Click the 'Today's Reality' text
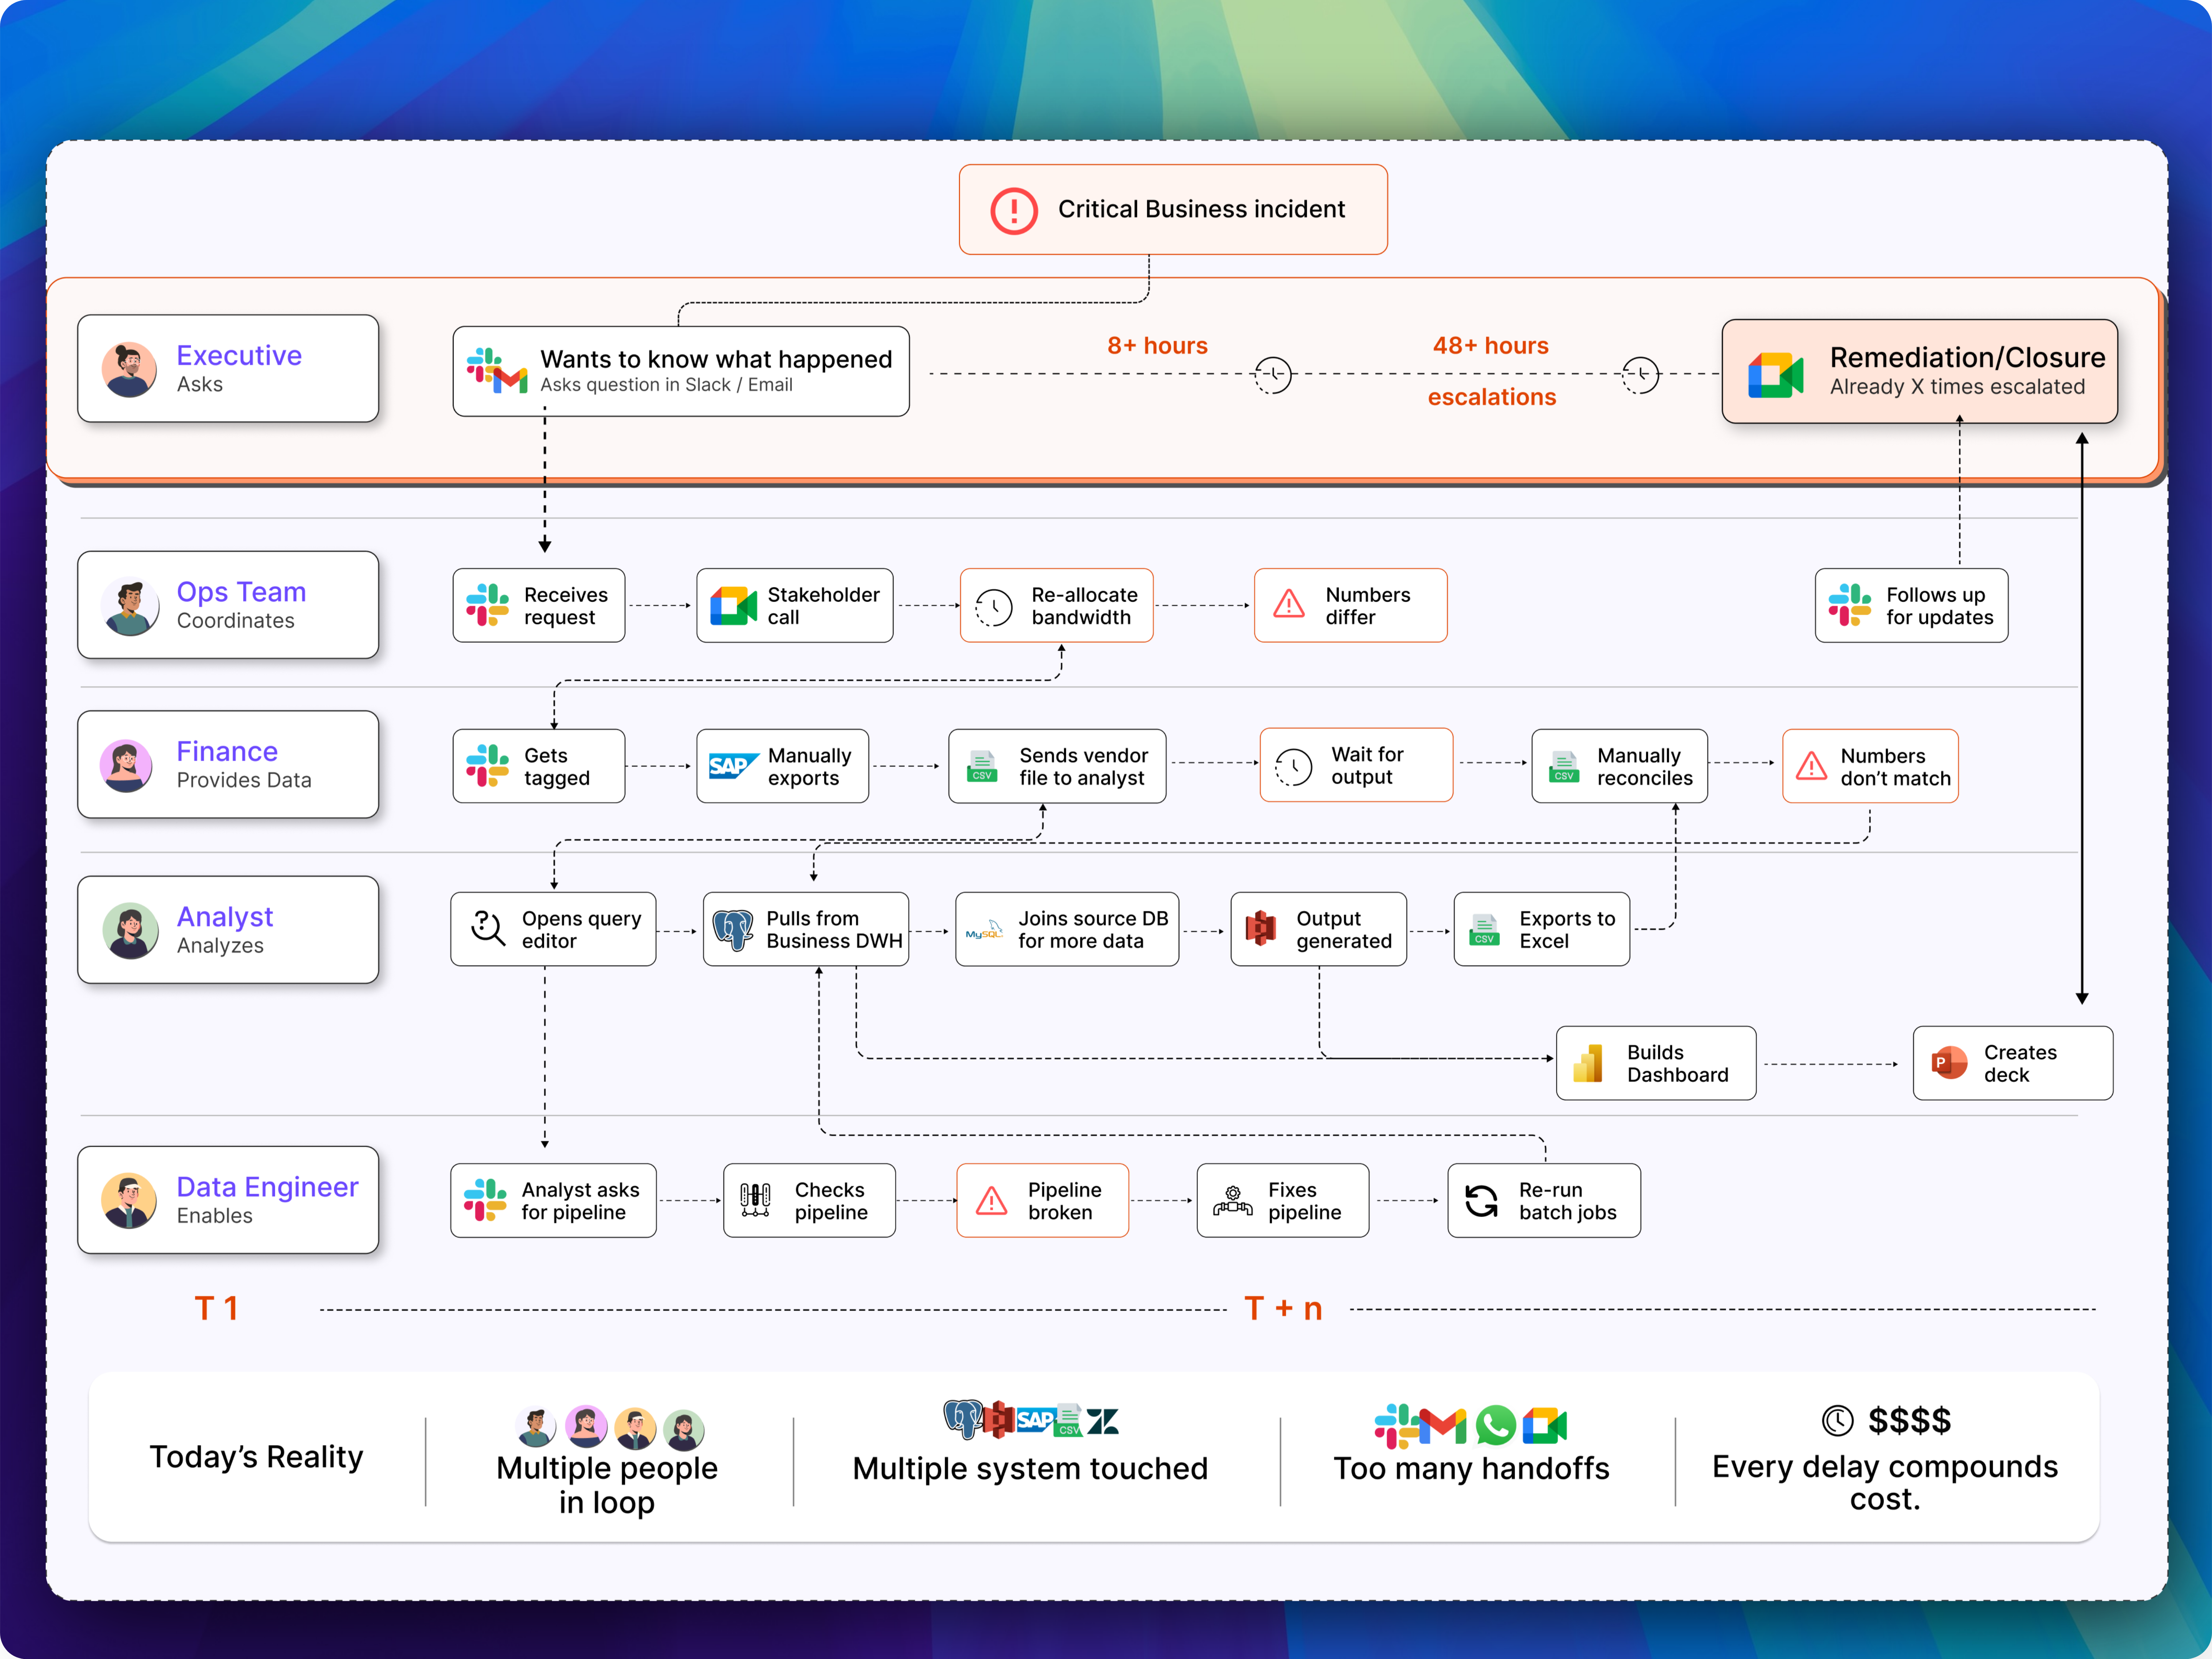 (x=256, y=1457)
